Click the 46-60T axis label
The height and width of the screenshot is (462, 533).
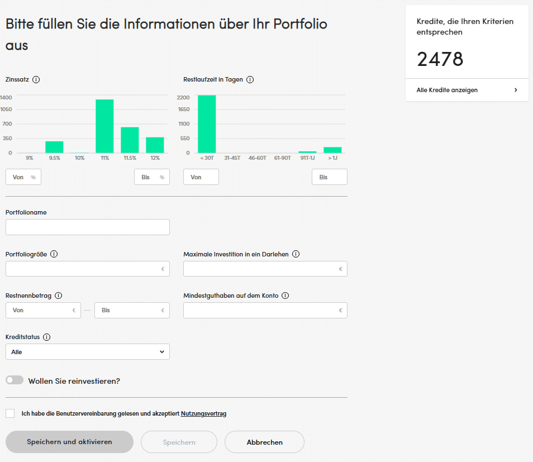click(x=258, y=158)
